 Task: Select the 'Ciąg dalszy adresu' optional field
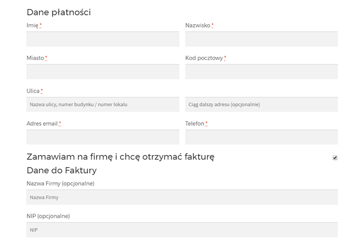coord(261,104)
